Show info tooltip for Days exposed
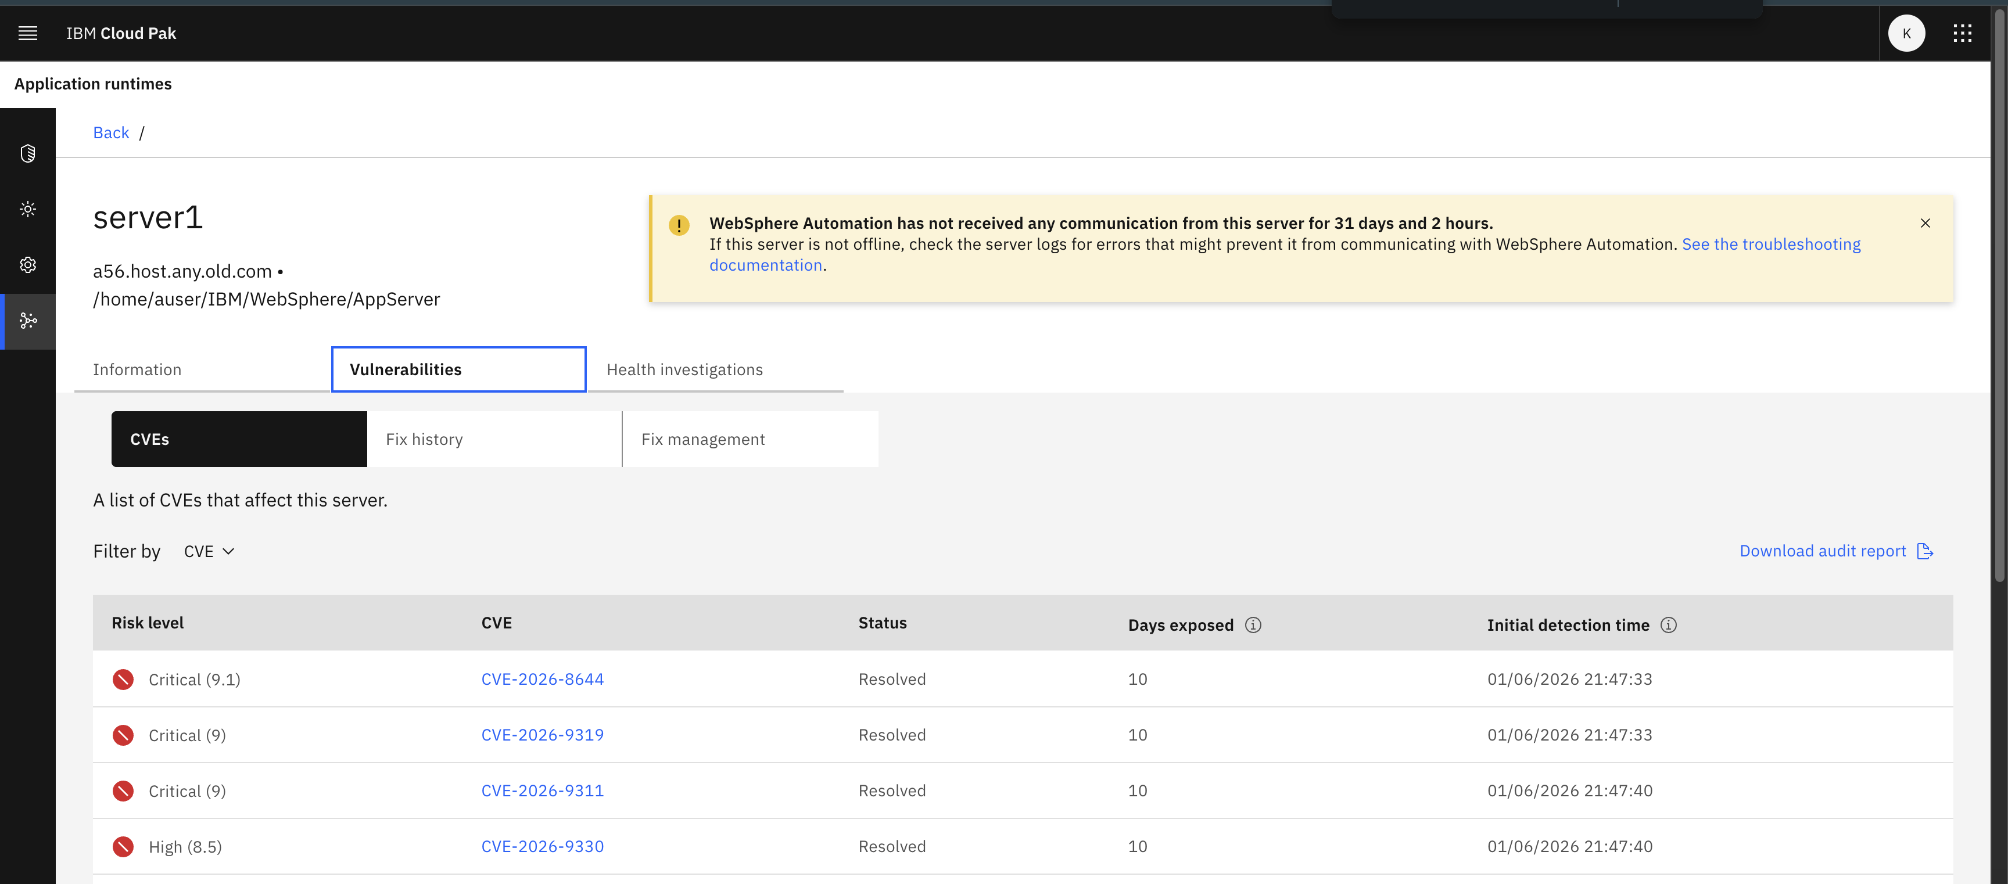 pyautogui.click(x=1253, y=625)
